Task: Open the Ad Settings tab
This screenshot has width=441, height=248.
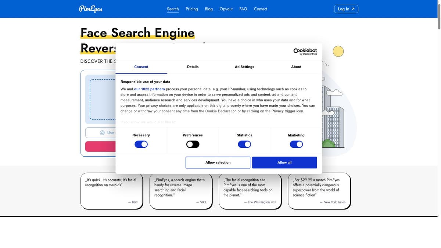Action: pos(244,67)
